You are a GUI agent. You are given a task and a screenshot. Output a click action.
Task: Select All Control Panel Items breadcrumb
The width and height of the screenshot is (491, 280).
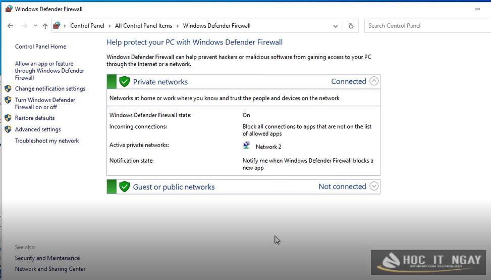143,26
